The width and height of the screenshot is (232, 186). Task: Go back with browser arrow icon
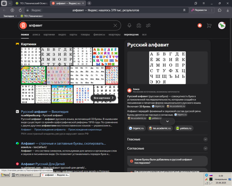click(4, 10)
